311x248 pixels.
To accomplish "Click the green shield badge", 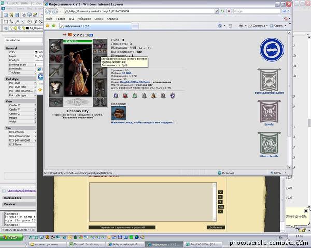I will tap(135, 96).
